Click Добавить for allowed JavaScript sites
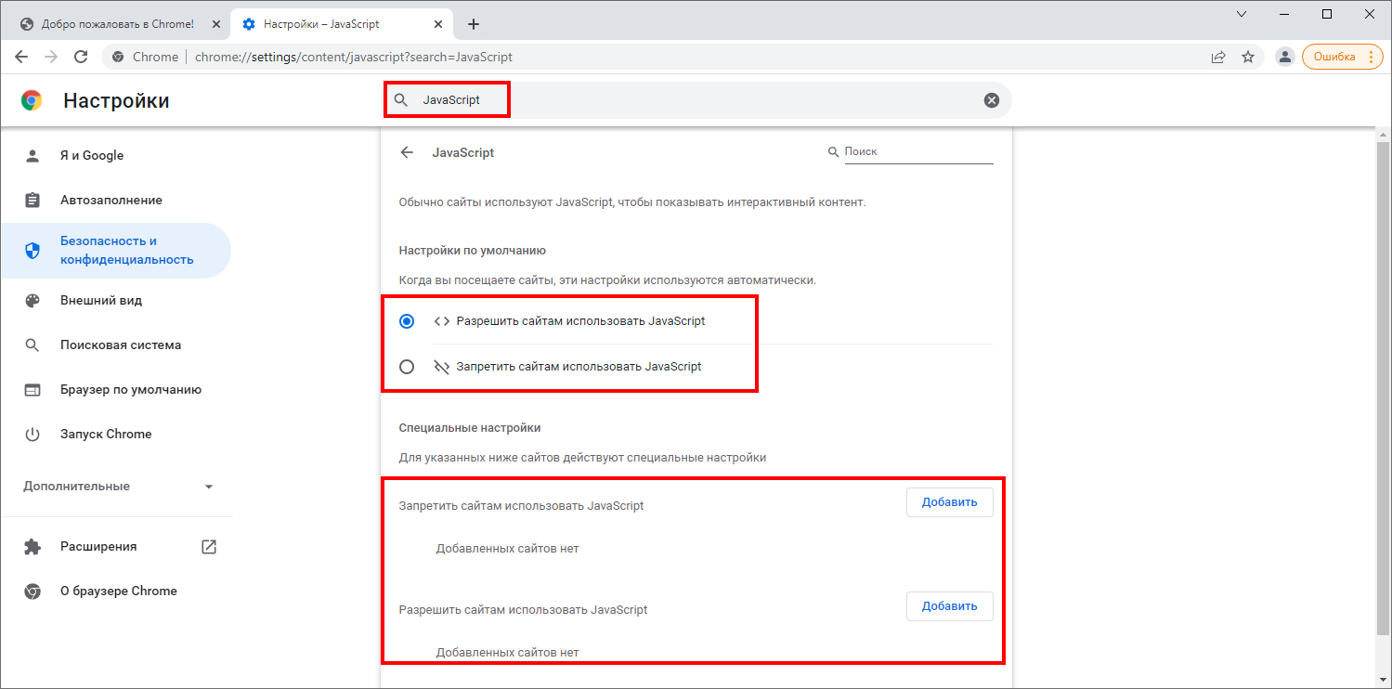The image size is (1392, 689). [950, 606]
